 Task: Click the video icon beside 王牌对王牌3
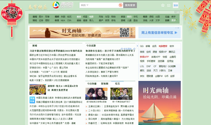[87, 107]
